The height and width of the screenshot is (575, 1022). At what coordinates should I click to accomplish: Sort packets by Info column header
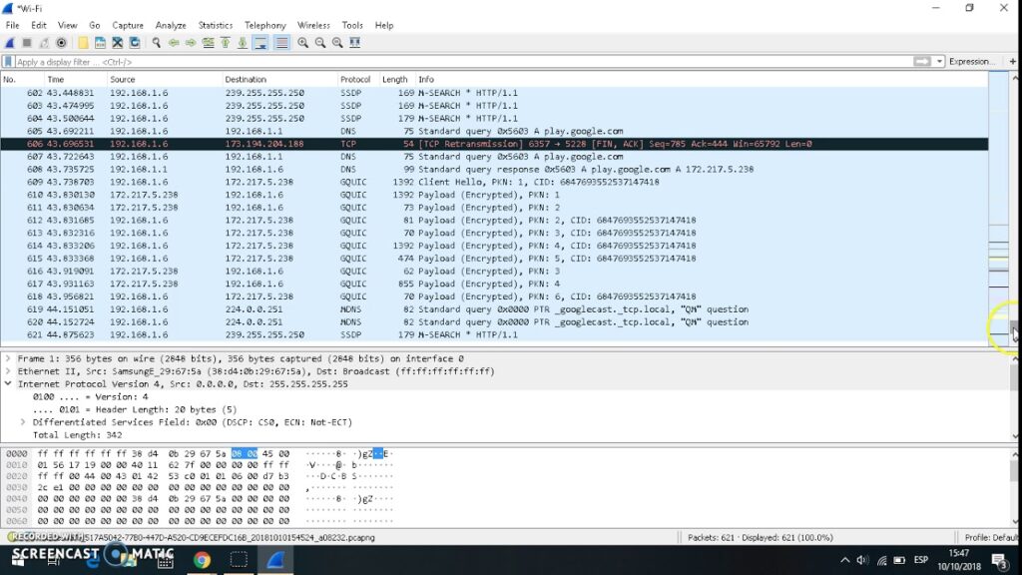click(702, 80)
